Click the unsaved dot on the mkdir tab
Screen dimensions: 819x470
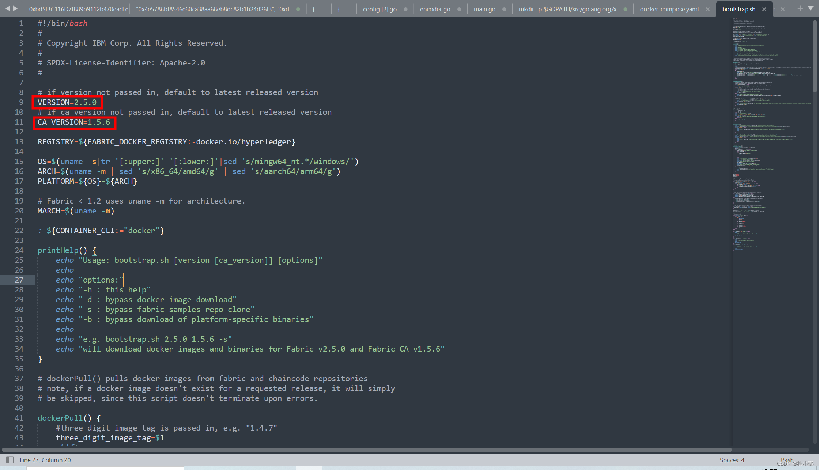625,9
